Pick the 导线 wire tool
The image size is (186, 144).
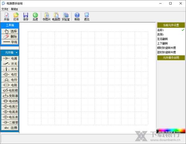[x=10, y=42]
